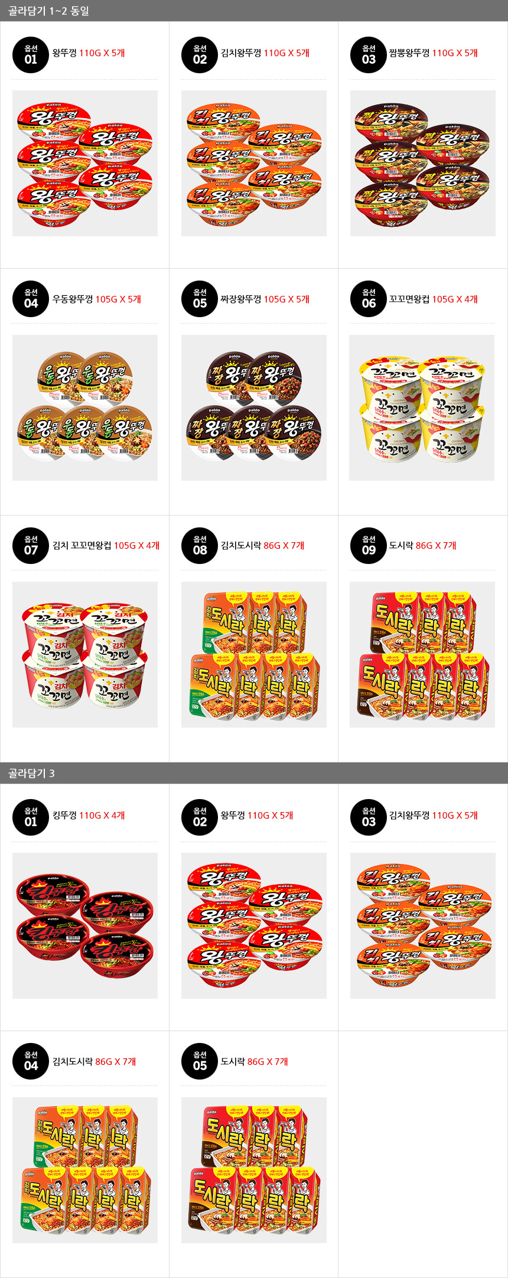
Task: Select the 짬뽕왕뚜껑 110G X 5개 label
Action: coord(433,53)
